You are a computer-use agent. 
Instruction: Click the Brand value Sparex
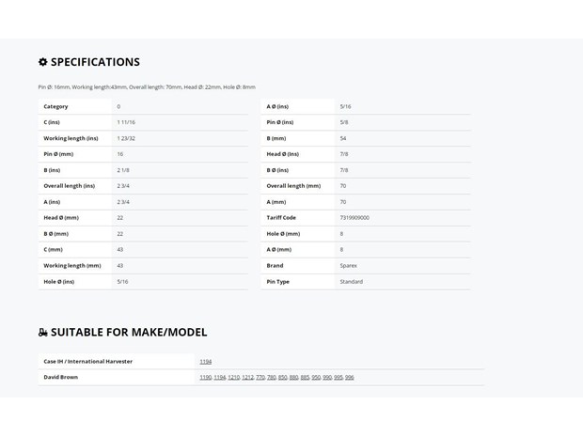point(348,266)
